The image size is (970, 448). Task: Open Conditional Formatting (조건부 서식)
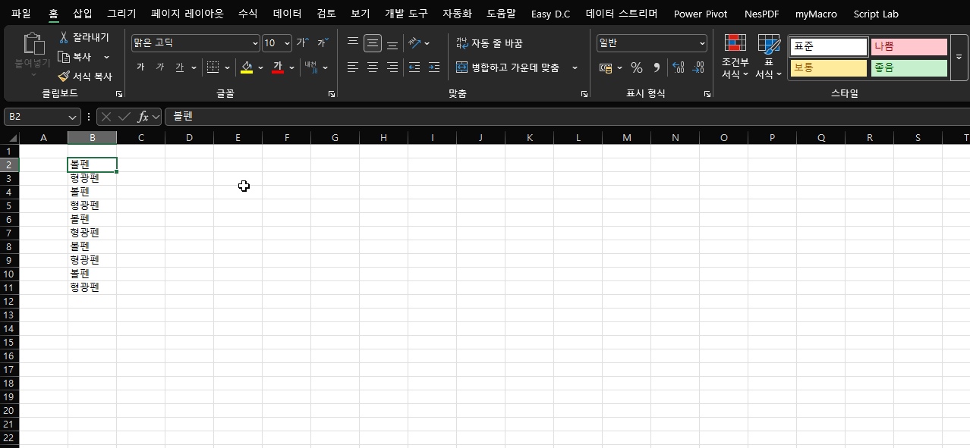click(x=735, y=57)
